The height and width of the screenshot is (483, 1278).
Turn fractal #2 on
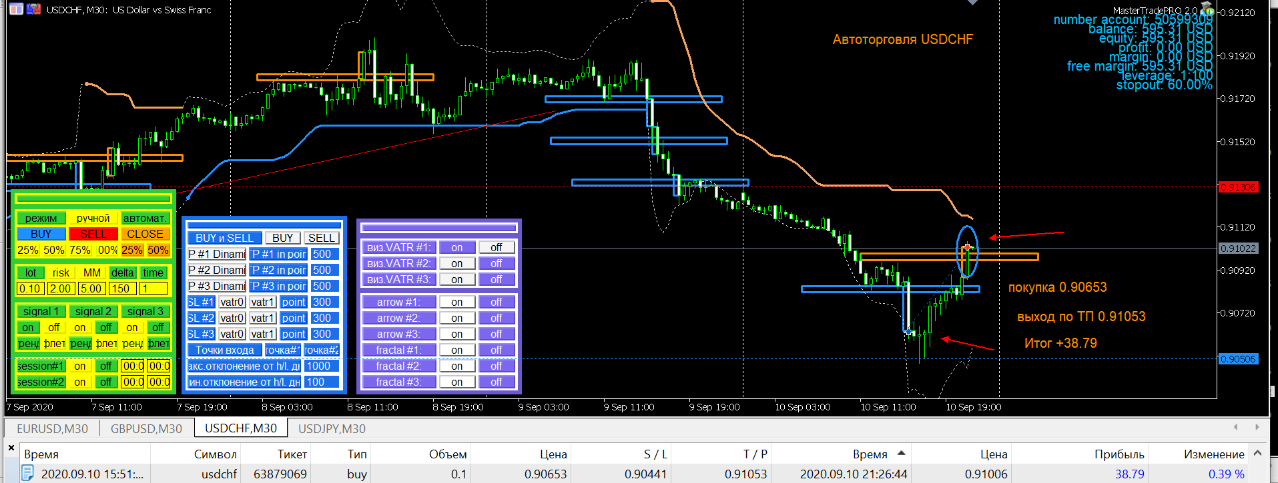coord(457,366)
